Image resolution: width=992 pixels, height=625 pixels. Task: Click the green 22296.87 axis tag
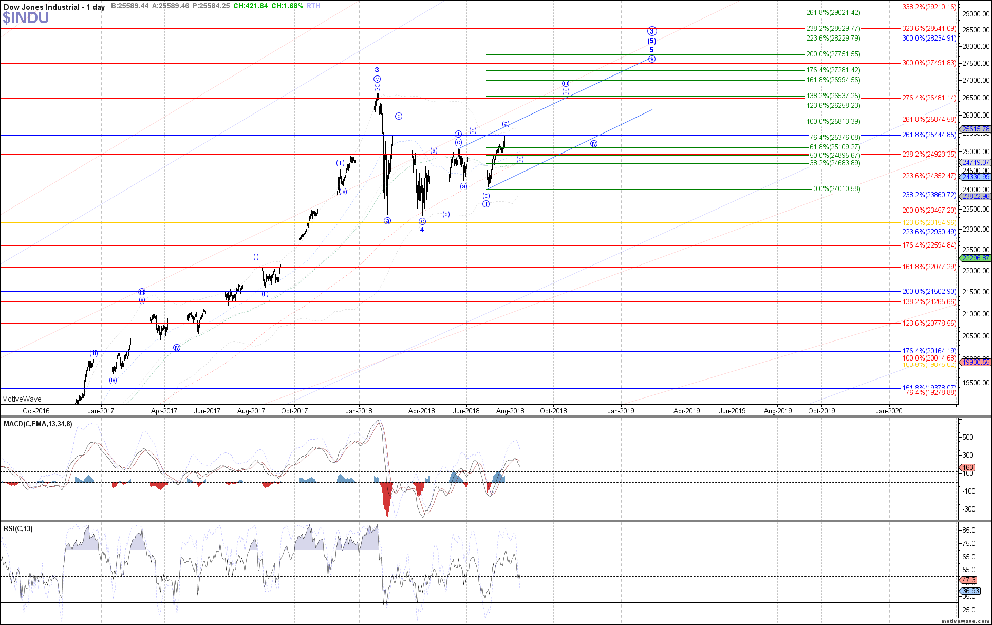[975, 258]
